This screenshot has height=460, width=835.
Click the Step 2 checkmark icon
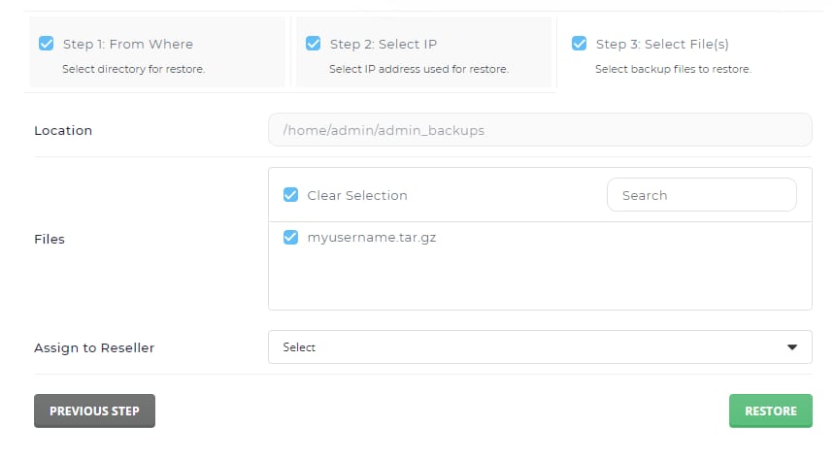tap(313, 44)
